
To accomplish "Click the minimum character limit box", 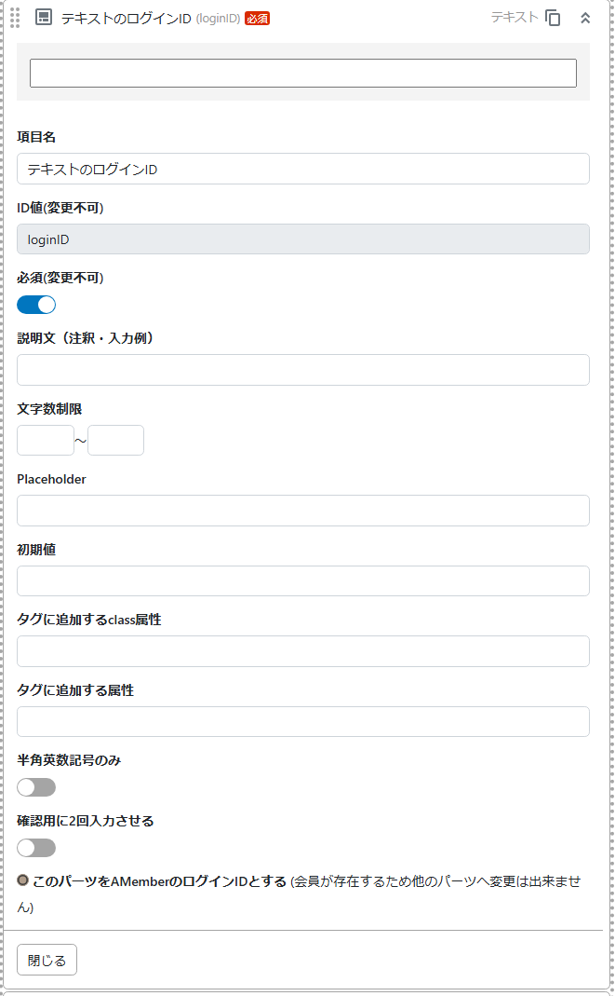I will (45, 440).
